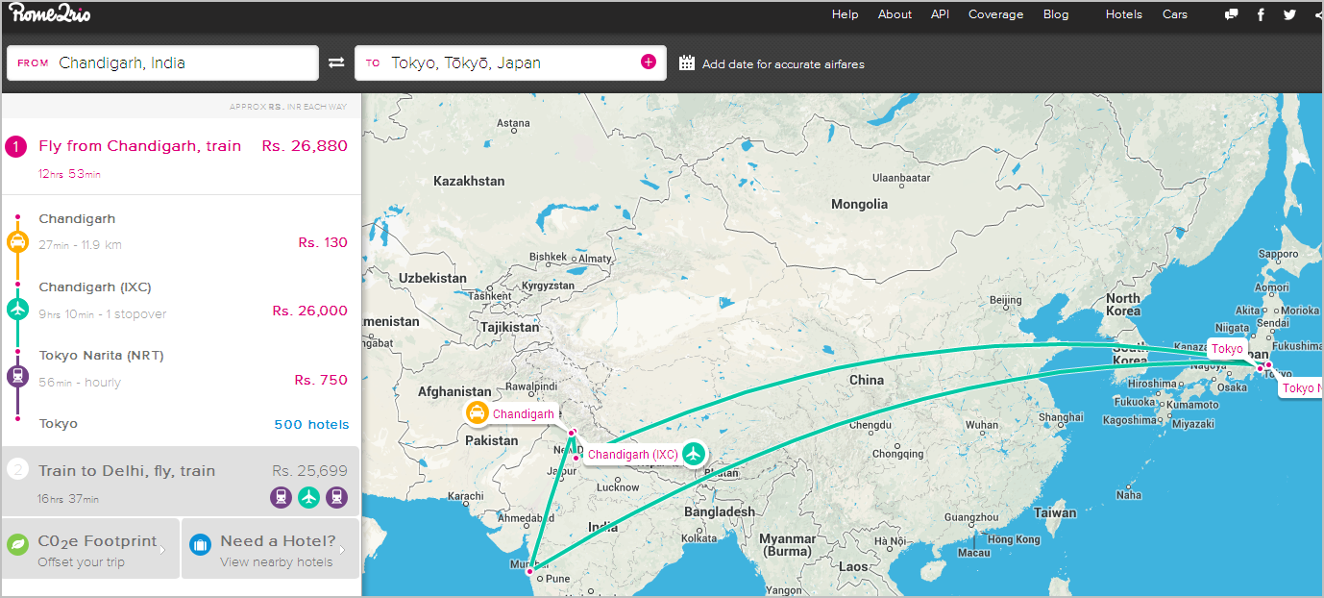Click the calendar icon for dates

(687, 63)
